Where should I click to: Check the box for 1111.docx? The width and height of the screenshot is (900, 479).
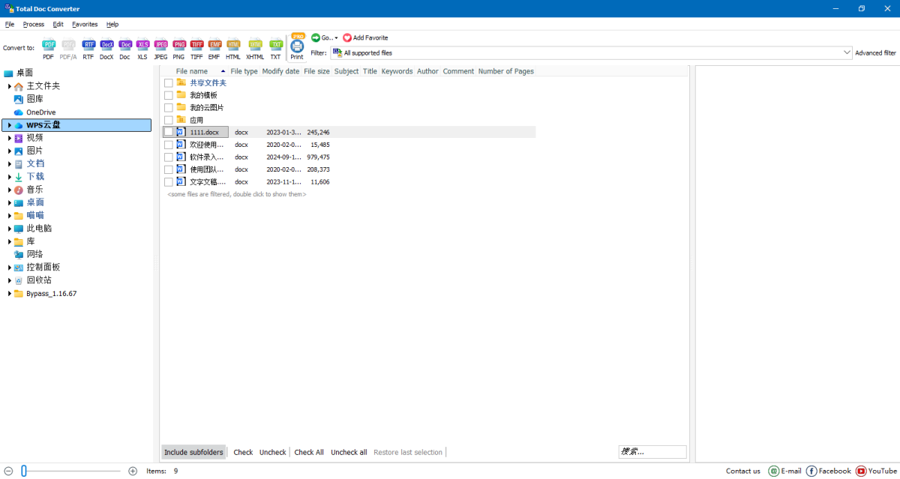(169, 132)
